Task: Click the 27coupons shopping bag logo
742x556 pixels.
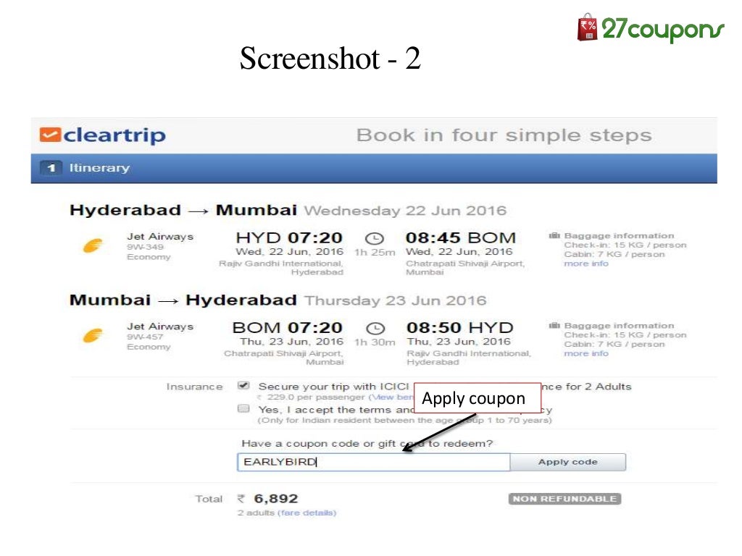Action: (587, 28)
